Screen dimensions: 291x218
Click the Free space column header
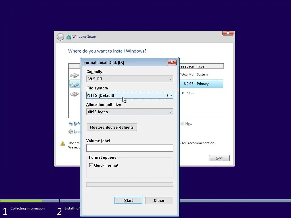[x=187, y=66]
